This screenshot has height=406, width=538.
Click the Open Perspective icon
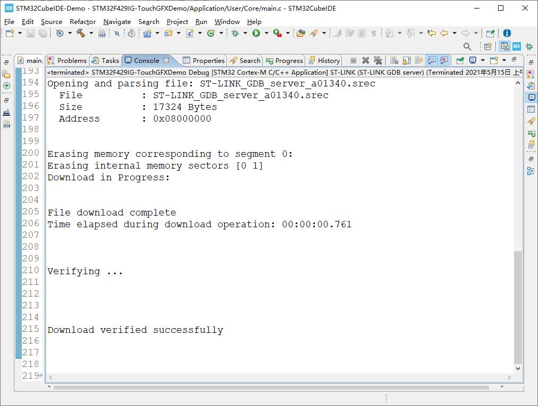488,46
